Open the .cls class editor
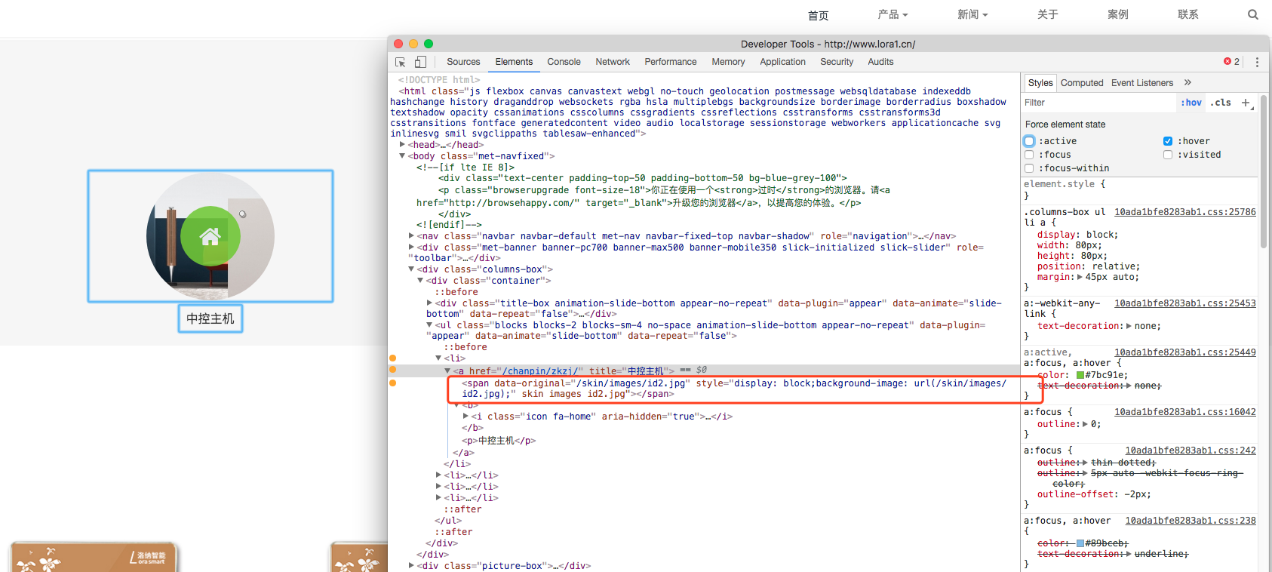The image size is (1272, 572). (x=1221, y=103)
